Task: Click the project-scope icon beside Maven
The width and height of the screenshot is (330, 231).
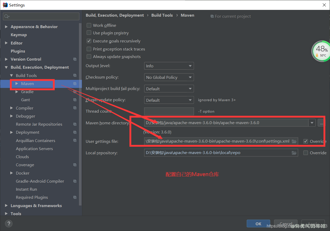Action: point(75,84)
